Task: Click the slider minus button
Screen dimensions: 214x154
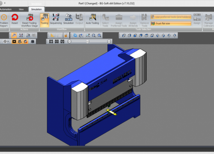Action: [x=69, y=41]
